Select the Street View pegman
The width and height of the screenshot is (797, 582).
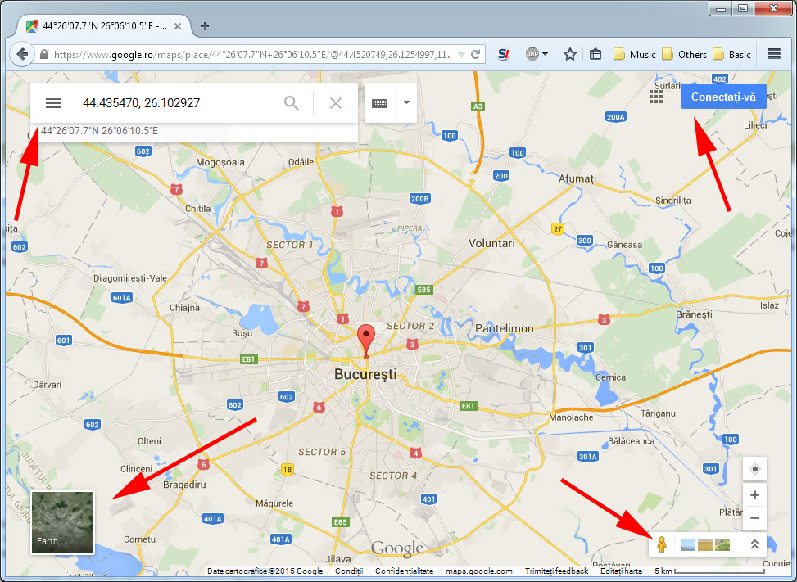click(661, 544)
